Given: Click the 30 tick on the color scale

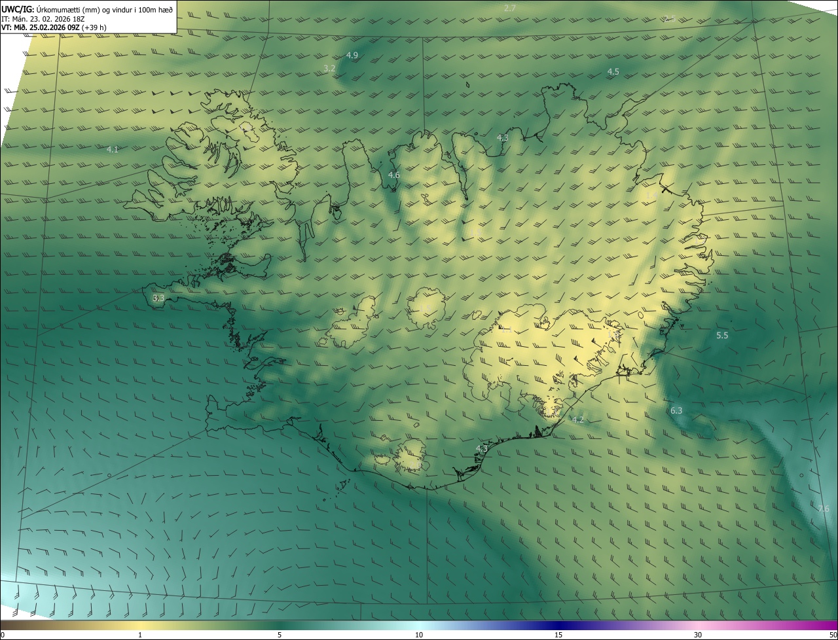Looking at the screenshot, I should pos(698,635).
